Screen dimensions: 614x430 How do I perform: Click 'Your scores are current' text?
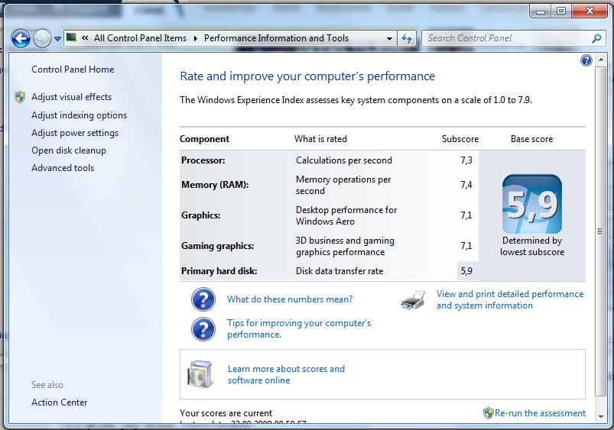click(x=226, y=413)
